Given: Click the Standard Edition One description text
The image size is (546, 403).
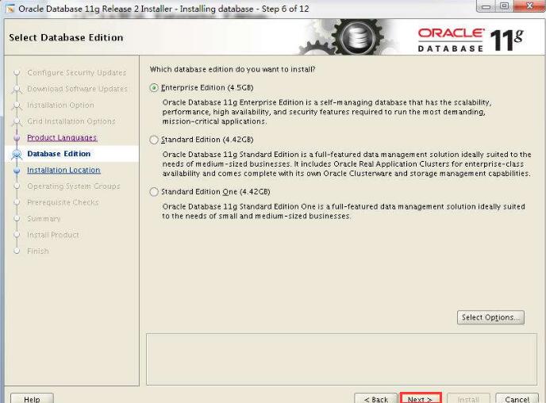Looking at the screenshot, I should point(344,211).
